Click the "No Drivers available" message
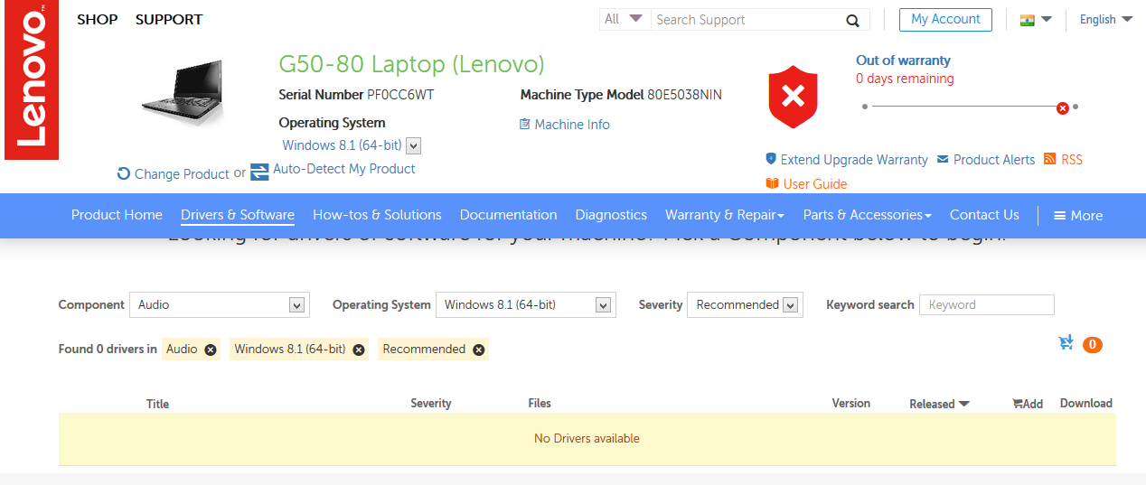 coord(587,438)
